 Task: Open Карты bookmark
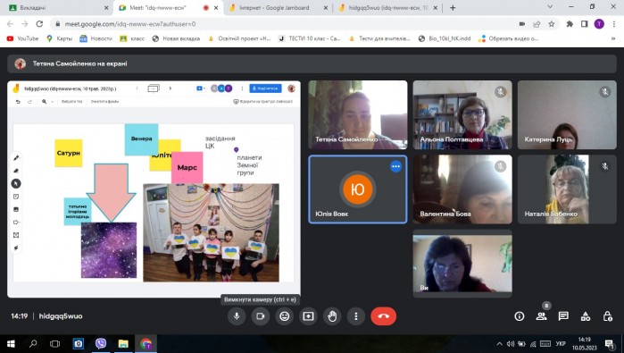coord(59,38)
